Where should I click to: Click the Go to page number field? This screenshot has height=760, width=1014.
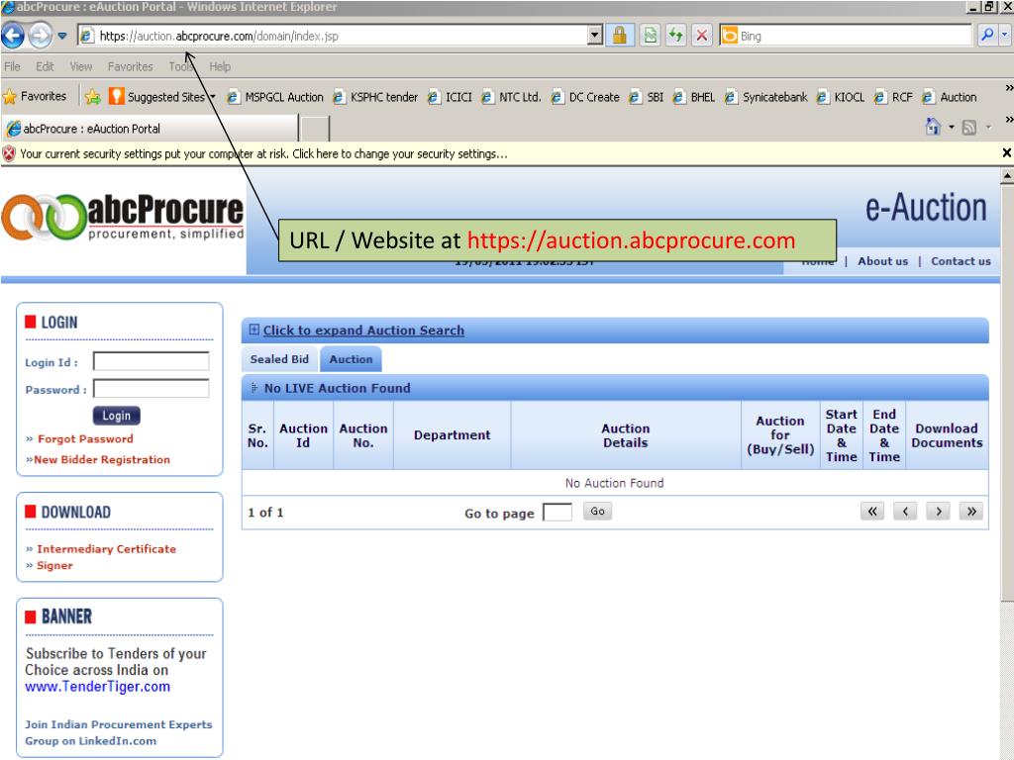coord(558,512)
